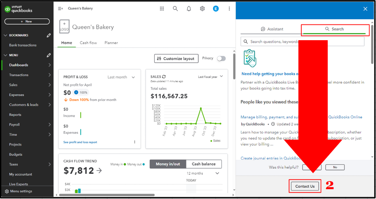
Task: Click the Contact Us button
Action: click(x=305, y=186)
